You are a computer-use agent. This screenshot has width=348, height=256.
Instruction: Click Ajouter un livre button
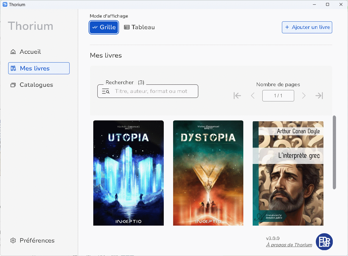click(x=307, y=27)
